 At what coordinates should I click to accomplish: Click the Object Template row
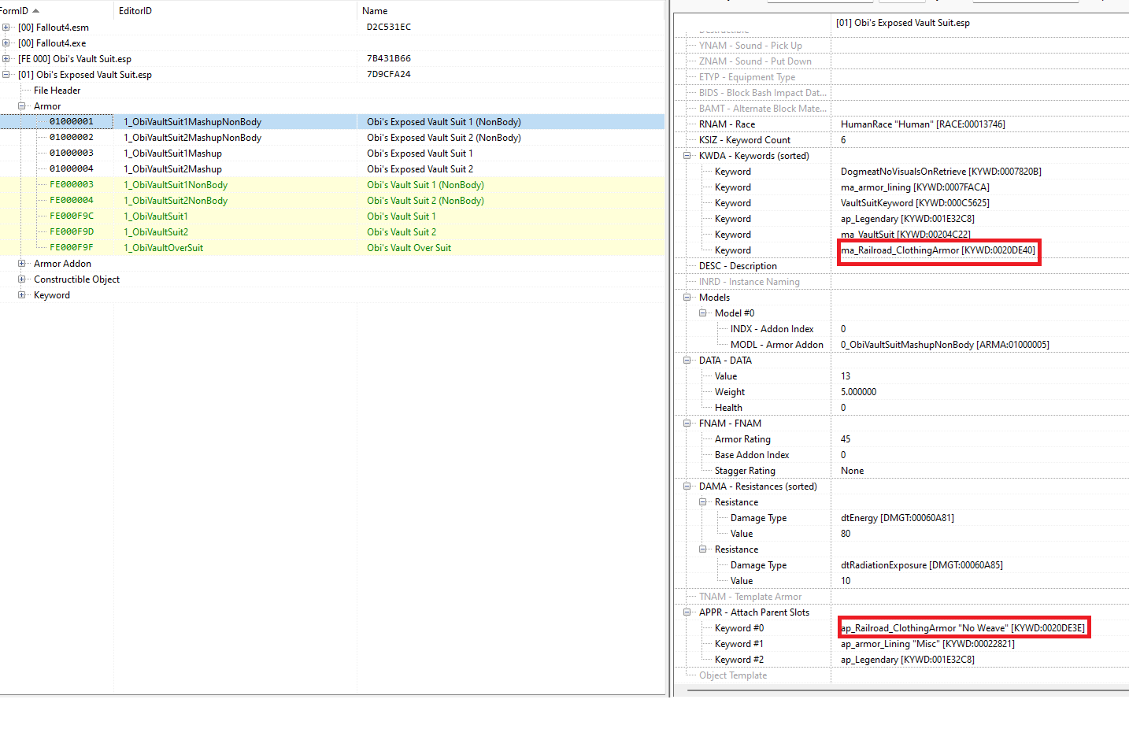pos(901,675)
